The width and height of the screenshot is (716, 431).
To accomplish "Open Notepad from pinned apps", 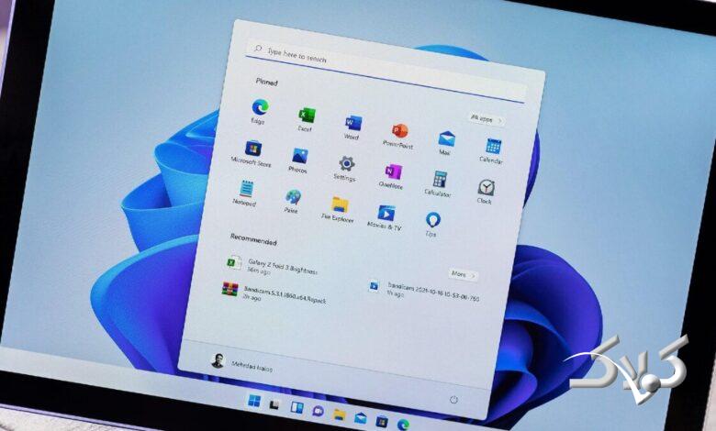I will [246, 189].
